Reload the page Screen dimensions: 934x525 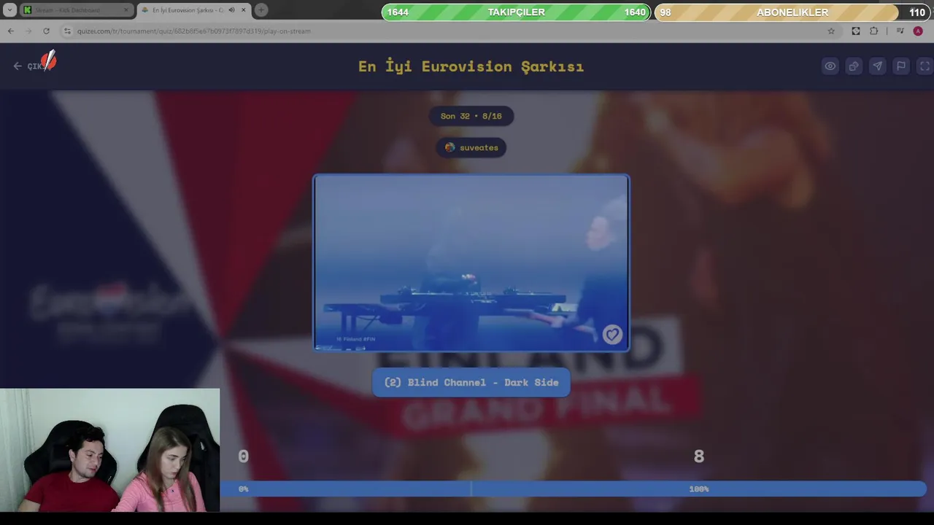[x=46, y=31]
